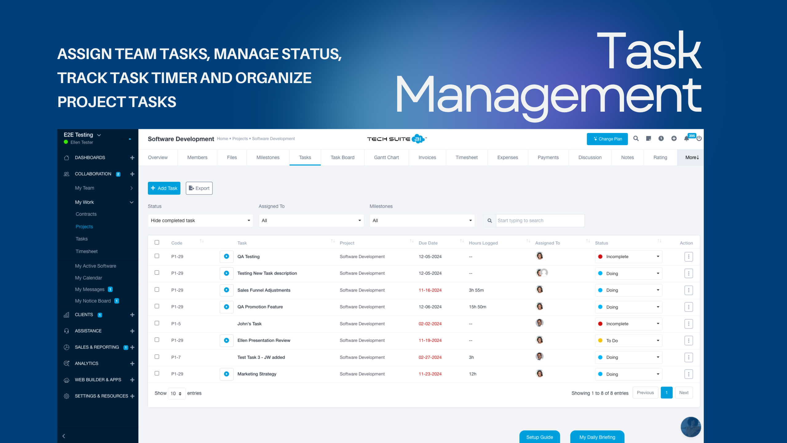This screenshot has width=787, height=443.
Task: Check the select-all checkbox in table header
Action: pos(157,242)
